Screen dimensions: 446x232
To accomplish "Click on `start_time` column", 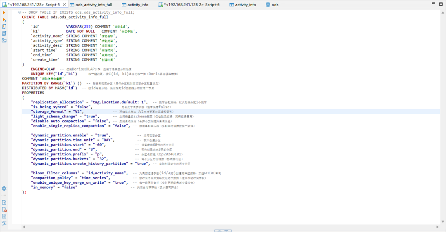I will click(44, 50).
